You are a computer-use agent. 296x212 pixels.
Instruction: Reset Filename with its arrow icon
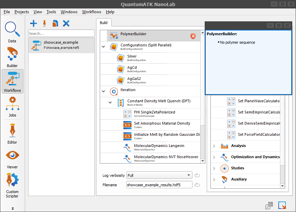(197, 185)
